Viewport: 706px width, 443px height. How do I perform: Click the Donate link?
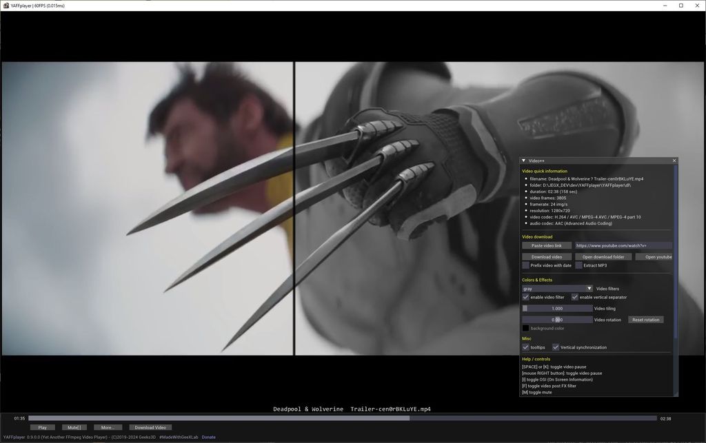point(208,437)
